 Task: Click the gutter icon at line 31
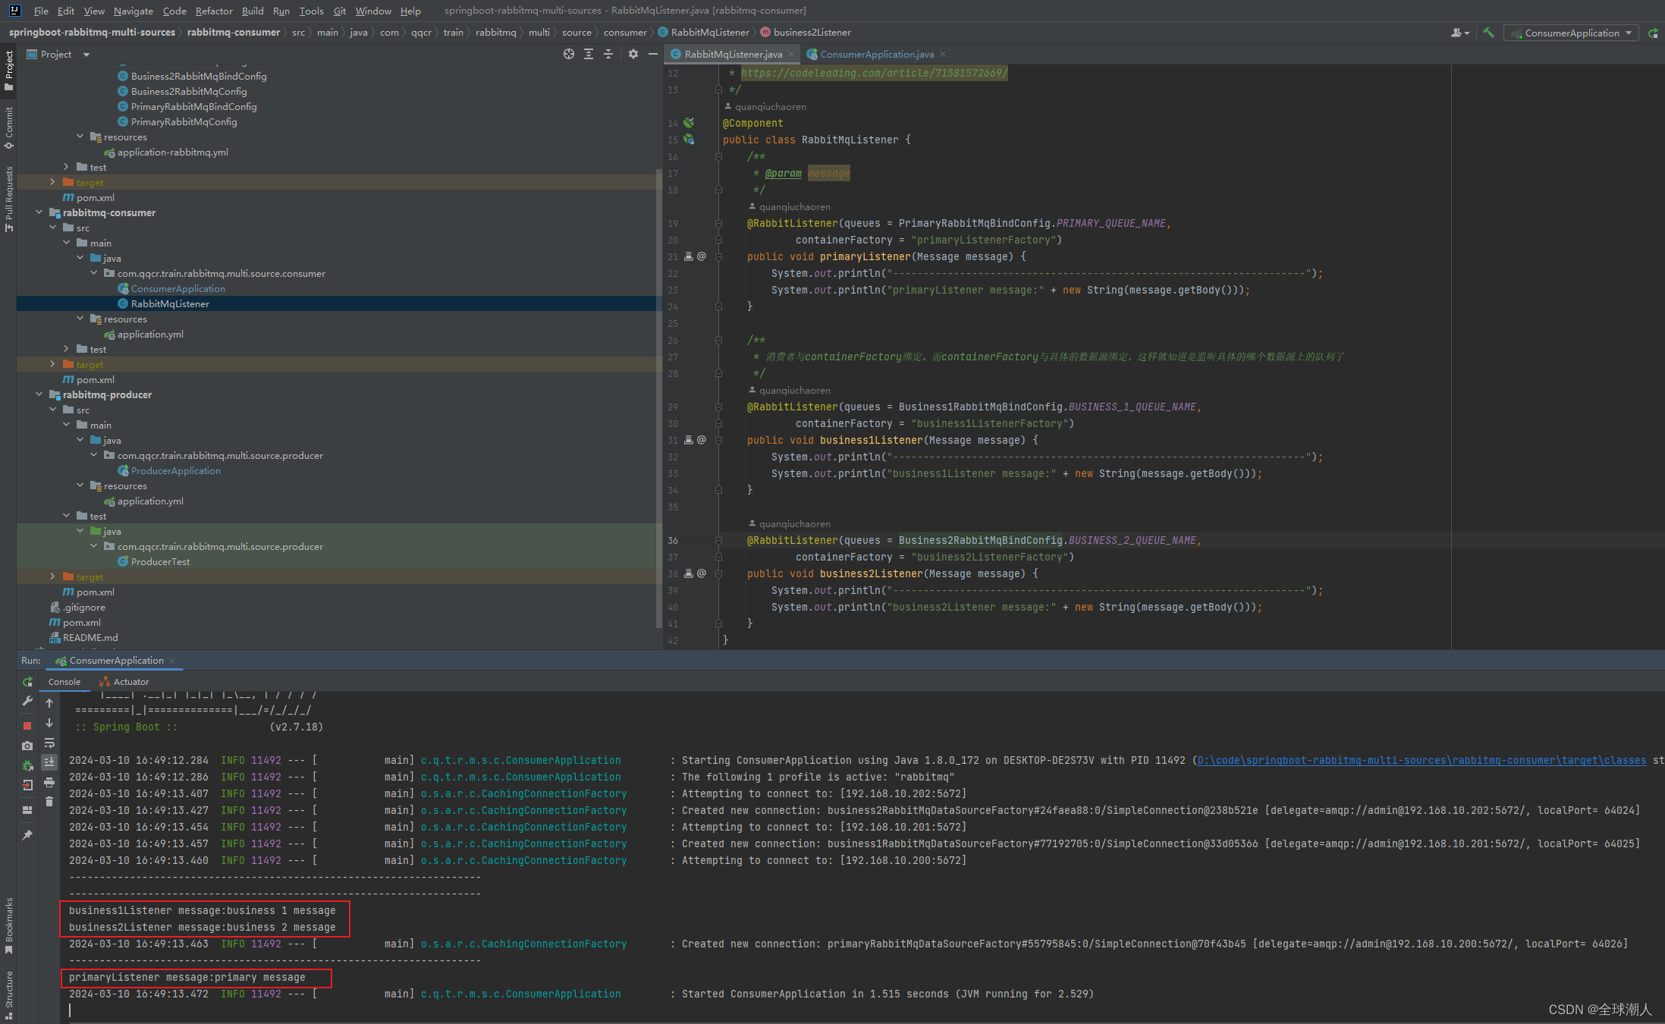pyautogui.click(x=689, y=440)
